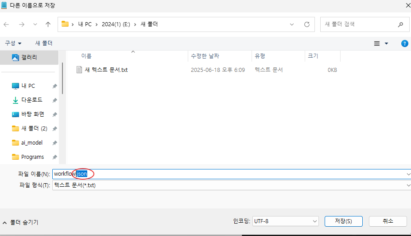
Task: Open the 인코딩 UTF-8 dropdown
Action: [x=286, y=221]
